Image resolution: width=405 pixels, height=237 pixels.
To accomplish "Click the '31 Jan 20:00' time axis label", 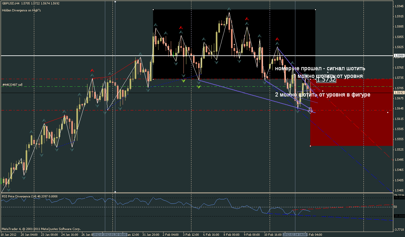I will [x=151, y=235].
